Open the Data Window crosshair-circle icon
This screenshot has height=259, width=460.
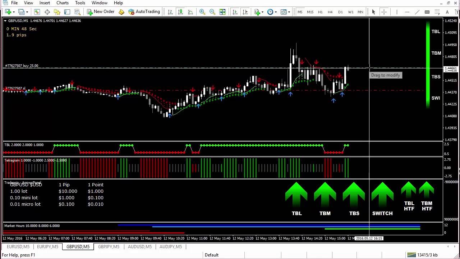click(x=47, y=12)
